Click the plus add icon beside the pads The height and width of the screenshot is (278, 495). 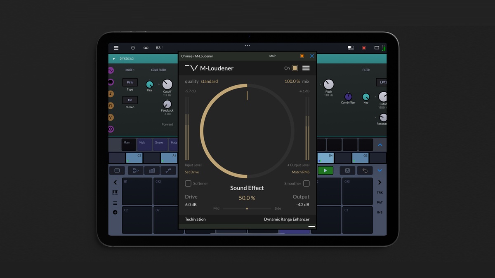click(115, 212)
